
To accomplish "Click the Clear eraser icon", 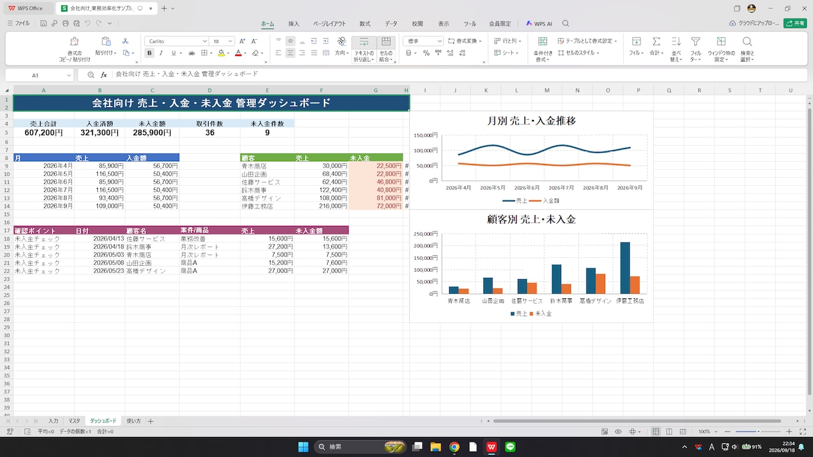I will 255,53.
